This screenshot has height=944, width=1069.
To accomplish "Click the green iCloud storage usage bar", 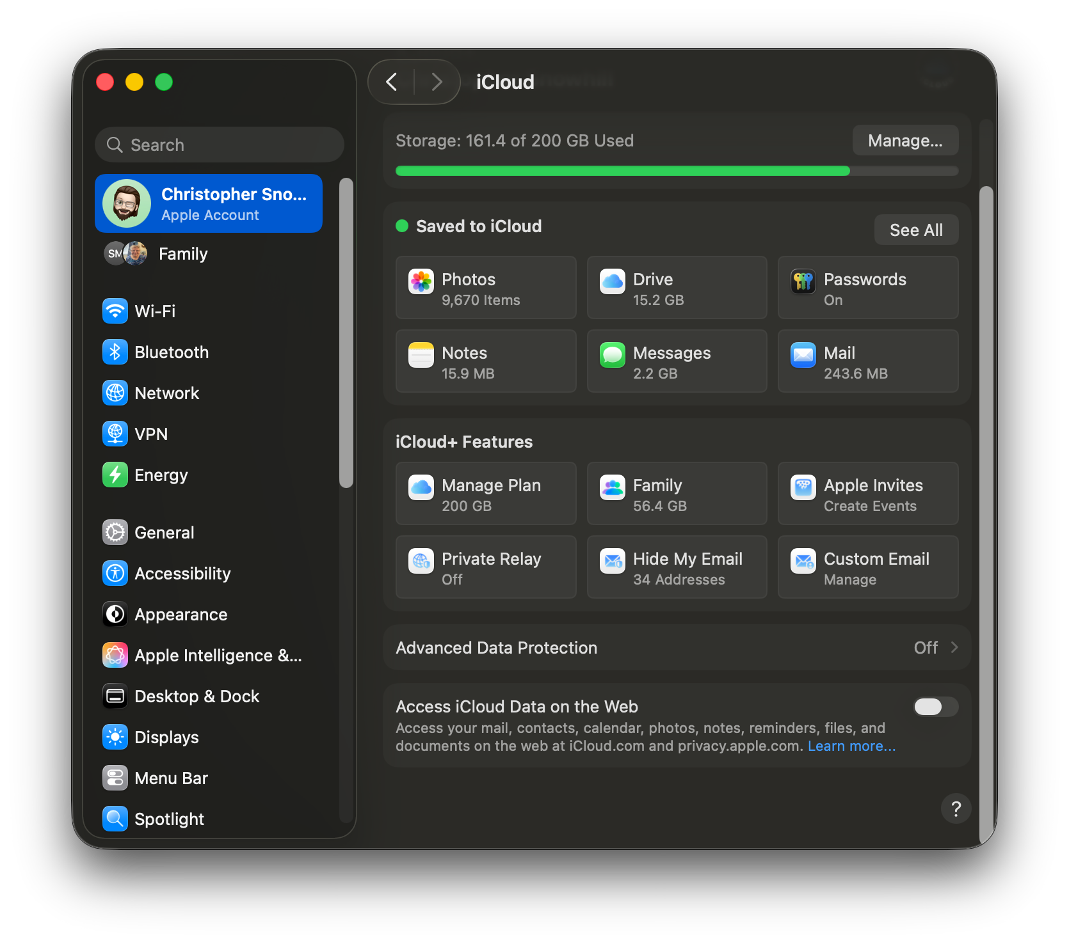I will coord(622,171).
